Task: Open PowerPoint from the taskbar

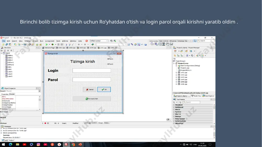Action: tap(80, 144)
